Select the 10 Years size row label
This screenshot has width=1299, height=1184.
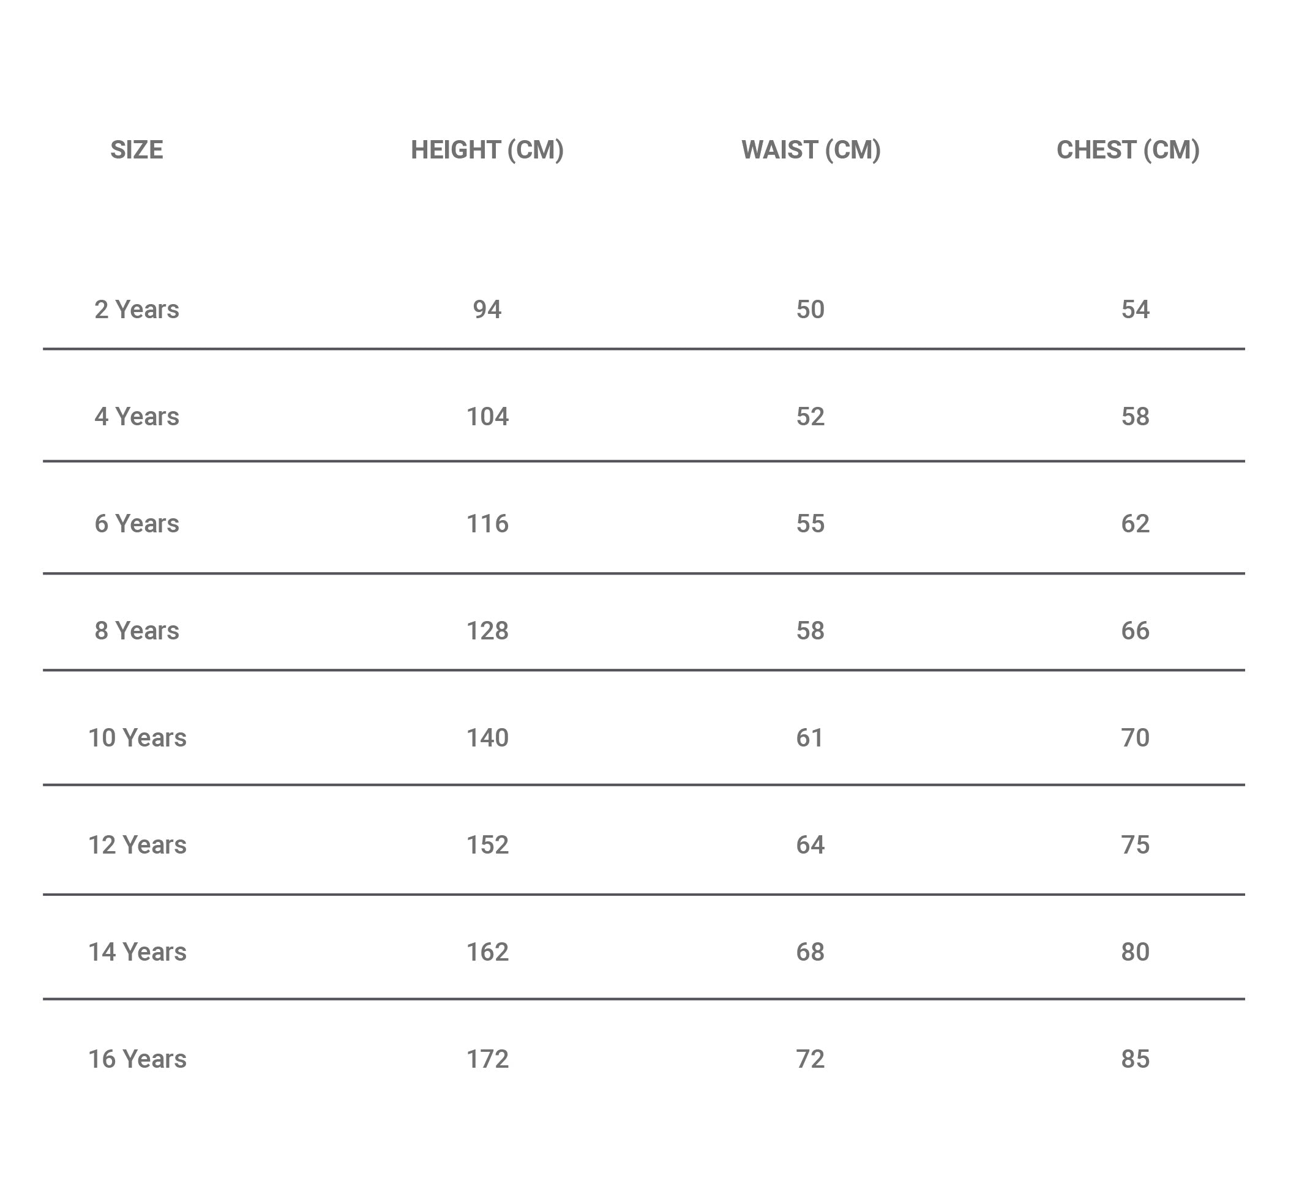click(x=137, y=738)
